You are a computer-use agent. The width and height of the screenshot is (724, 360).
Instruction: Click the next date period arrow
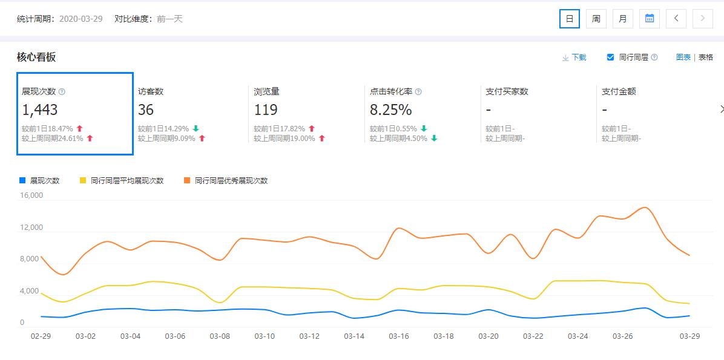703,19
